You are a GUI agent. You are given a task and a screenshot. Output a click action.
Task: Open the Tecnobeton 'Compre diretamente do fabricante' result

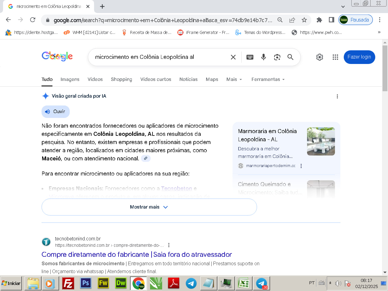[x=136, y=254]
